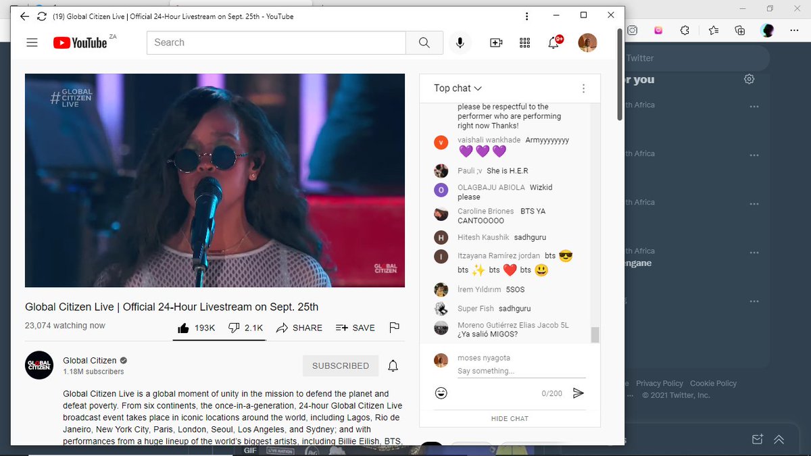Report the video using the flag icon
The image size is (811, 456).
395,328
